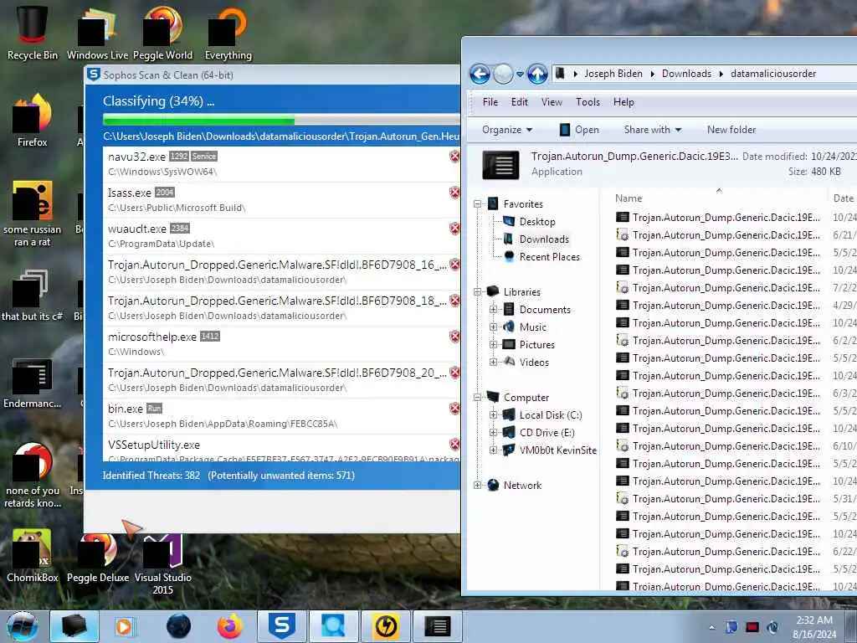Open the Organize dropdown
The image size is (857, 643).
506,130
